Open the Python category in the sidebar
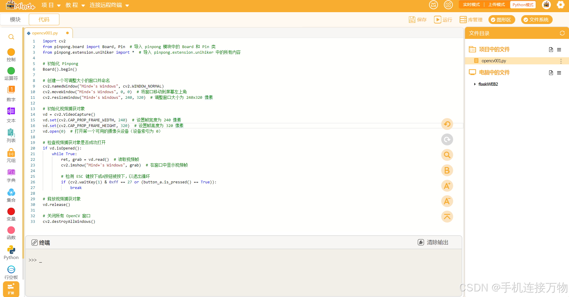The width and height of the screenshot is (569, 297). click(x=11, y=253)
